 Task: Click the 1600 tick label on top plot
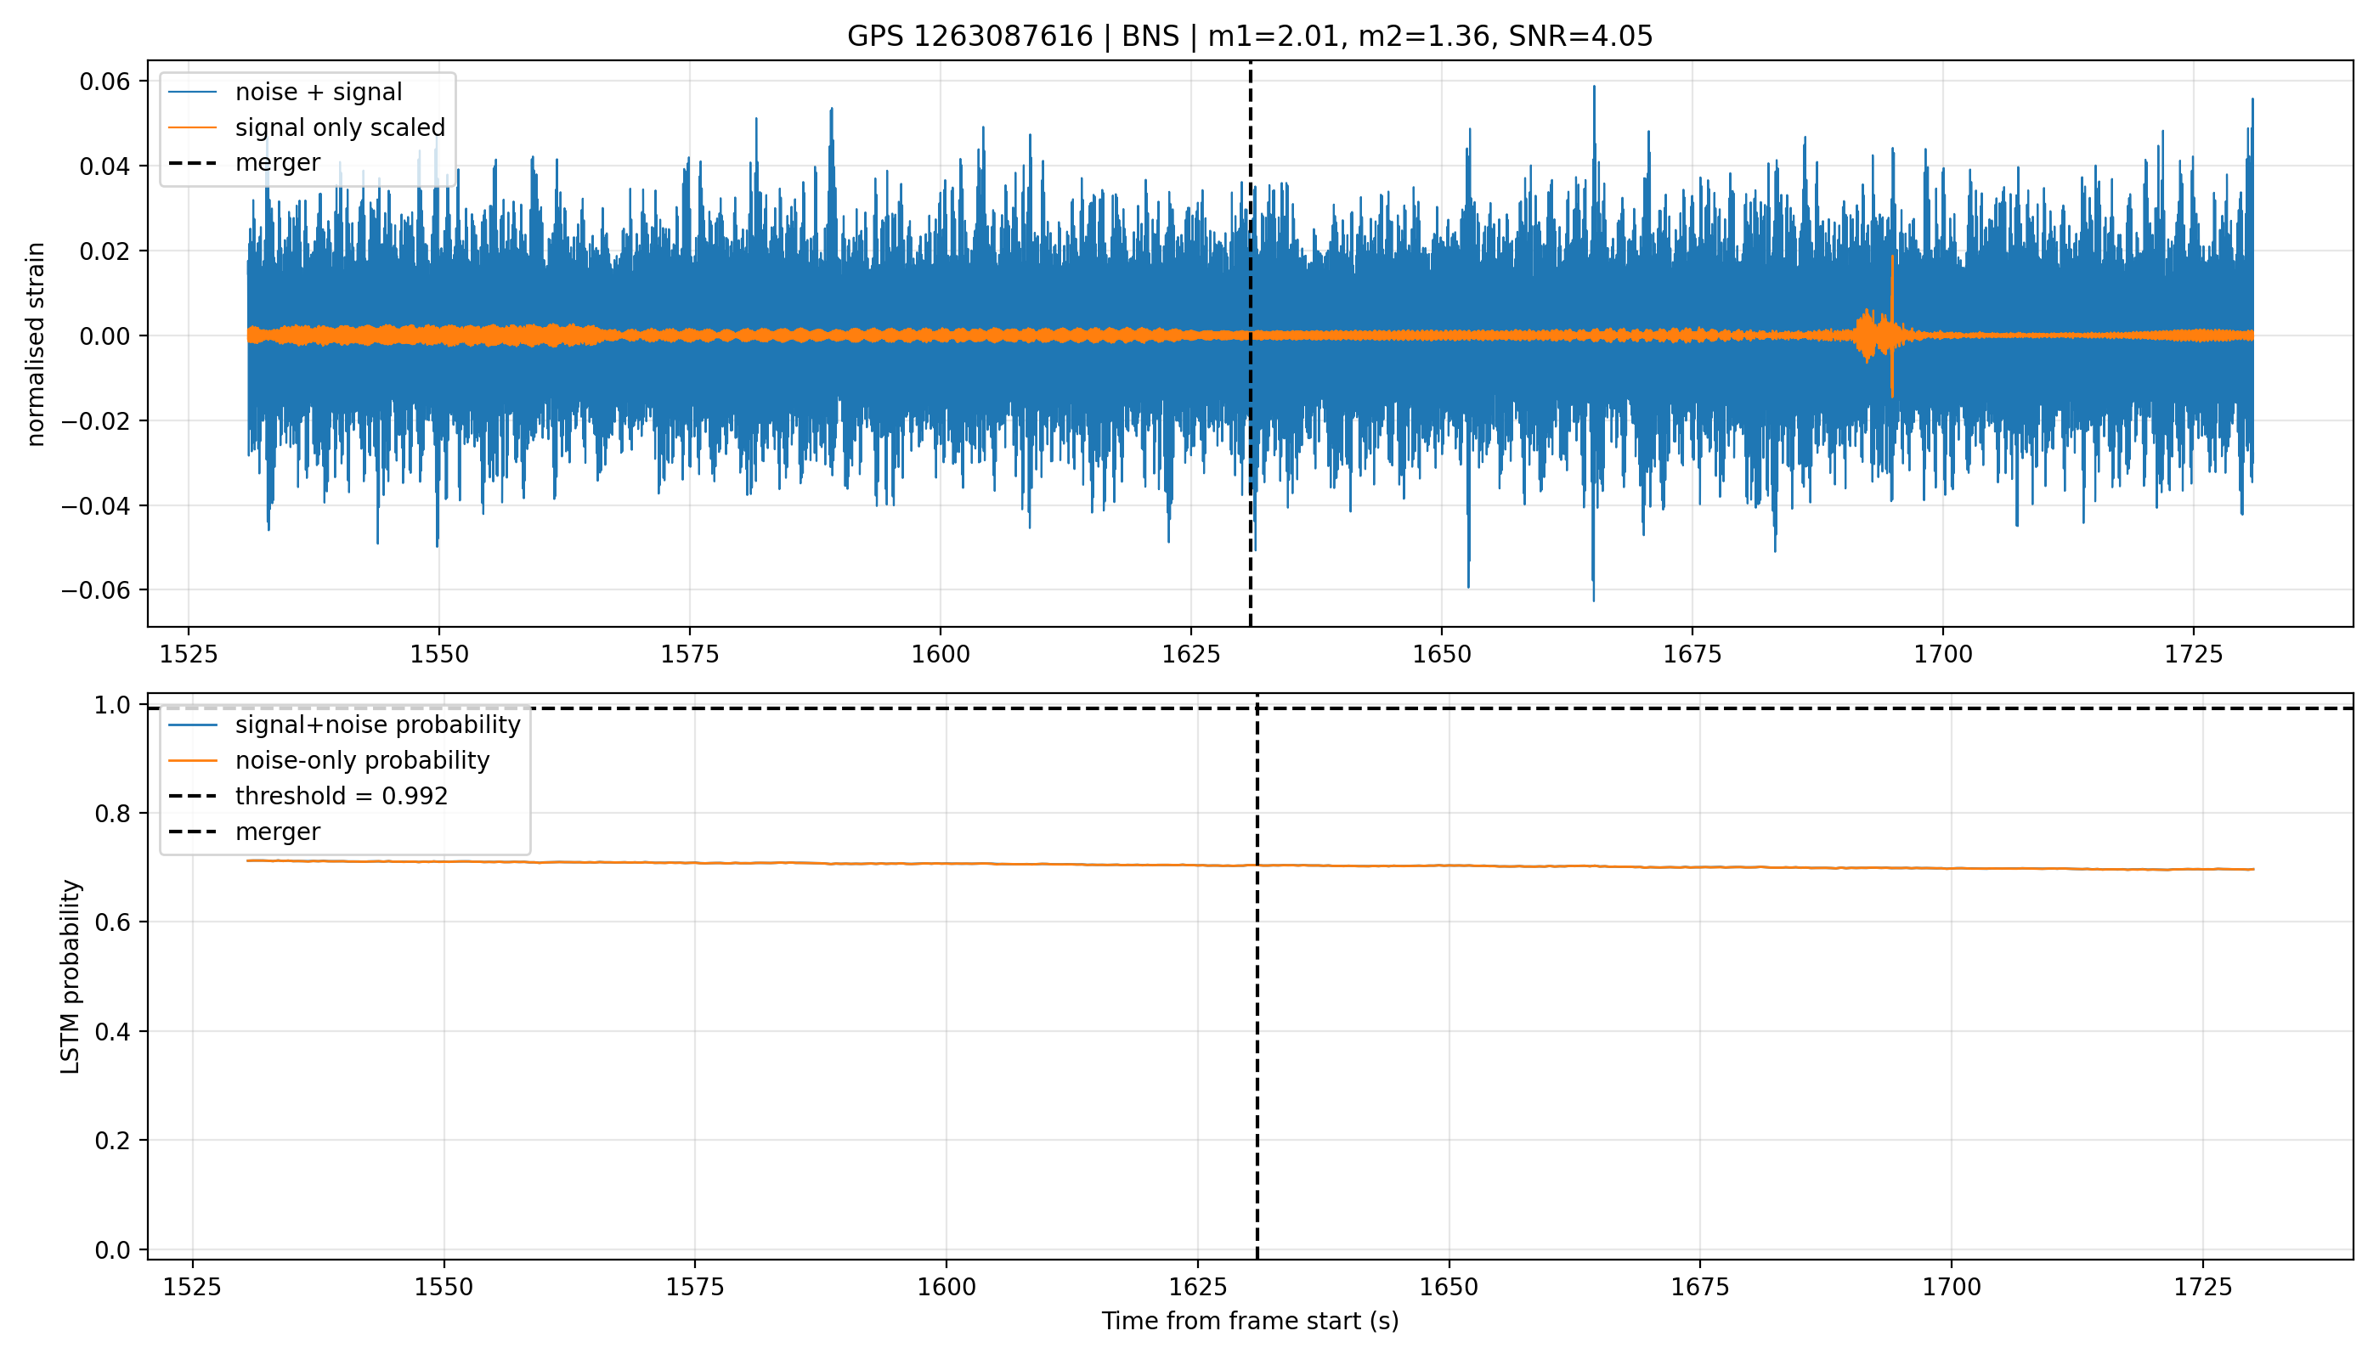coord(941,654)
